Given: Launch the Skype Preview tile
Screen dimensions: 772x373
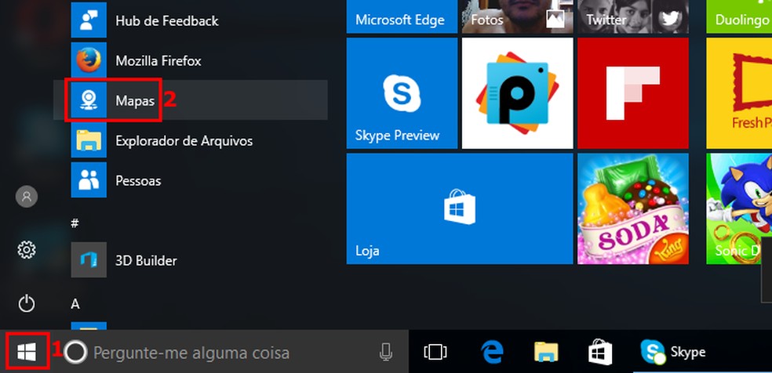Looking at the screenshot, I should point(402,93).
